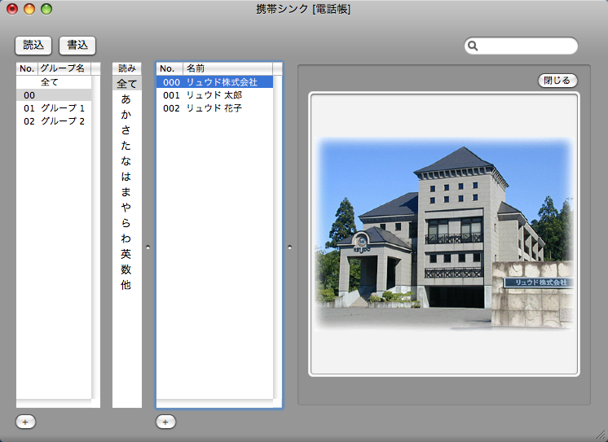Filter readings by あ

click(126, 98)
